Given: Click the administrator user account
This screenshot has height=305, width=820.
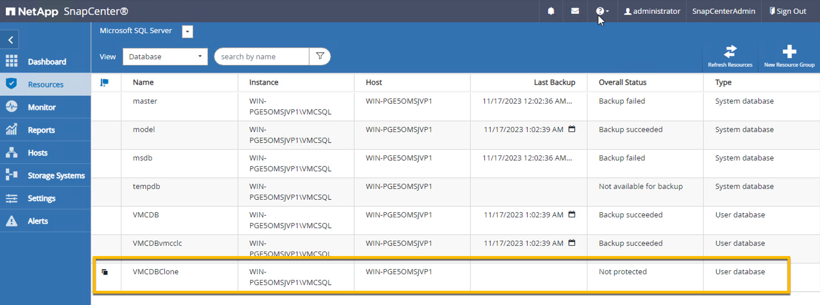Looking at the screenshot, I should [652, 11].
